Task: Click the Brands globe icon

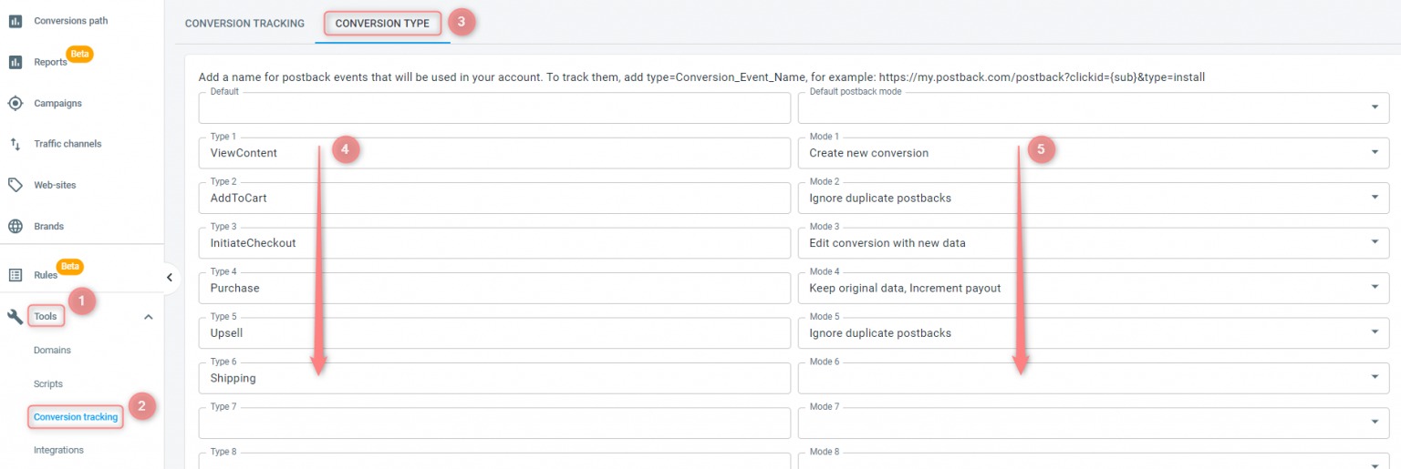Action: [x=16, y=226]
